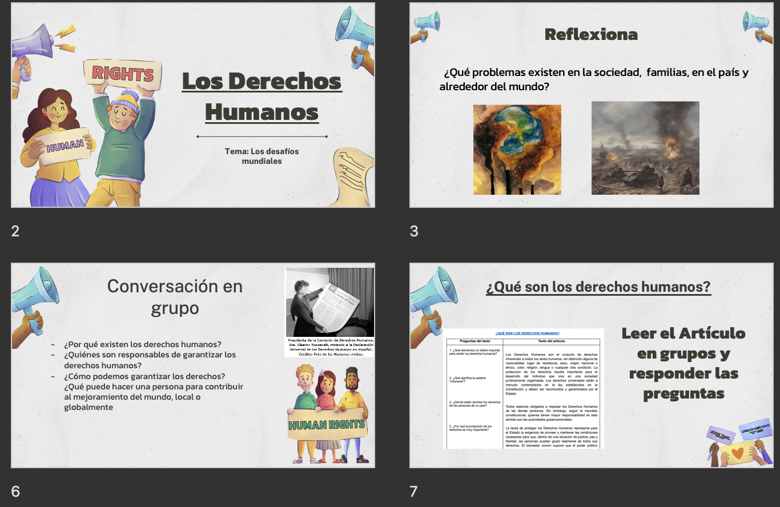Screen dimensions: 780x507
Task: Click the polluted Earth painting
Action: point(517,150)
